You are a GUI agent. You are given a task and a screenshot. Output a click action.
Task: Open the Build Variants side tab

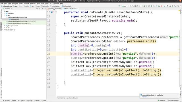(1, 73)
